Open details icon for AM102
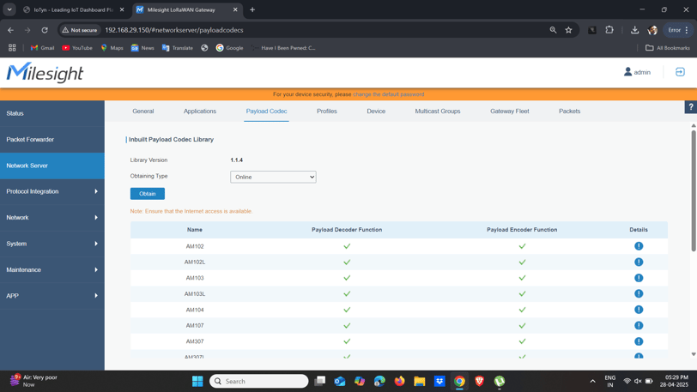 point(639,246)
